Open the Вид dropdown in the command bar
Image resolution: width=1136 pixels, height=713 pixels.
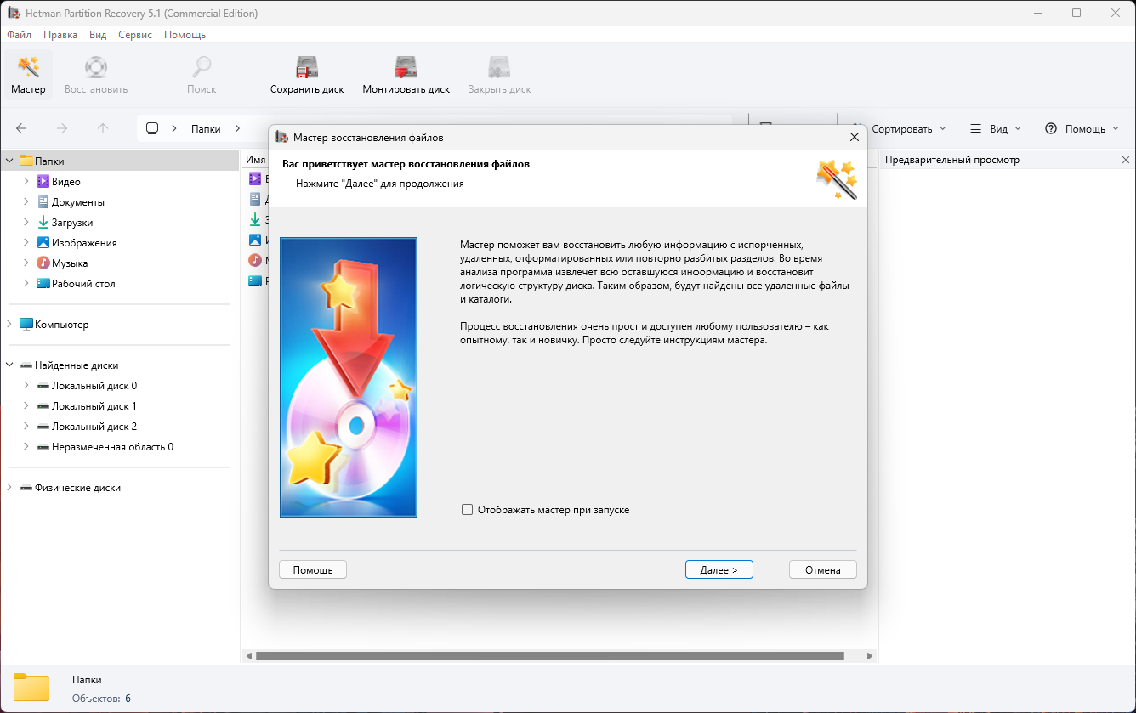(994, 128)
